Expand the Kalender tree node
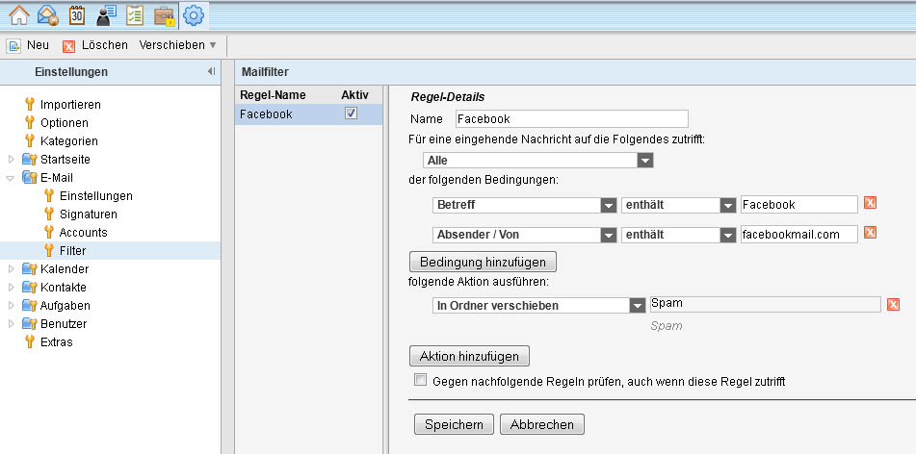 12,269
